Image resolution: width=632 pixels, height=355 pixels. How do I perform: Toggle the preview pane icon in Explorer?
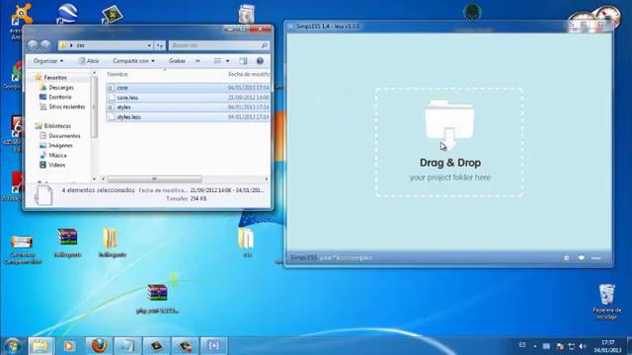[x=243, y=61]
